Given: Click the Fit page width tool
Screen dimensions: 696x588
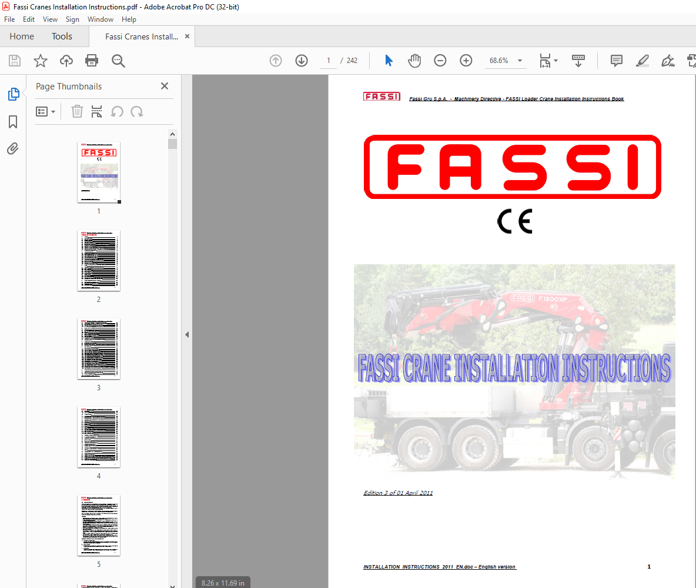Looking at the screenshot, I should [x=545, y=61].
